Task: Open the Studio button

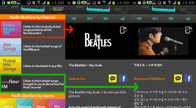Action: tap(58, 10)
